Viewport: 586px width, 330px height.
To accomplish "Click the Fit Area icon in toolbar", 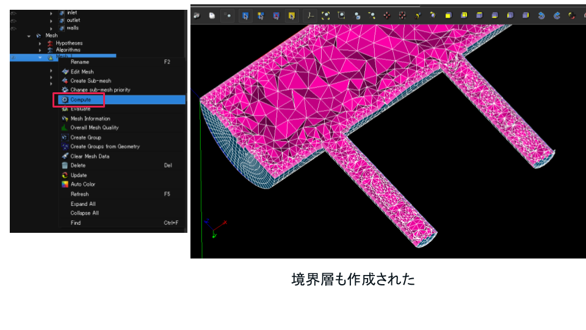I will pos(342,15).
